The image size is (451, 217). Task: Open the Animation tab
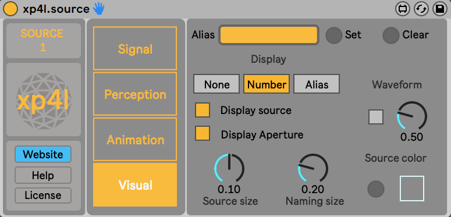[135, 140]
